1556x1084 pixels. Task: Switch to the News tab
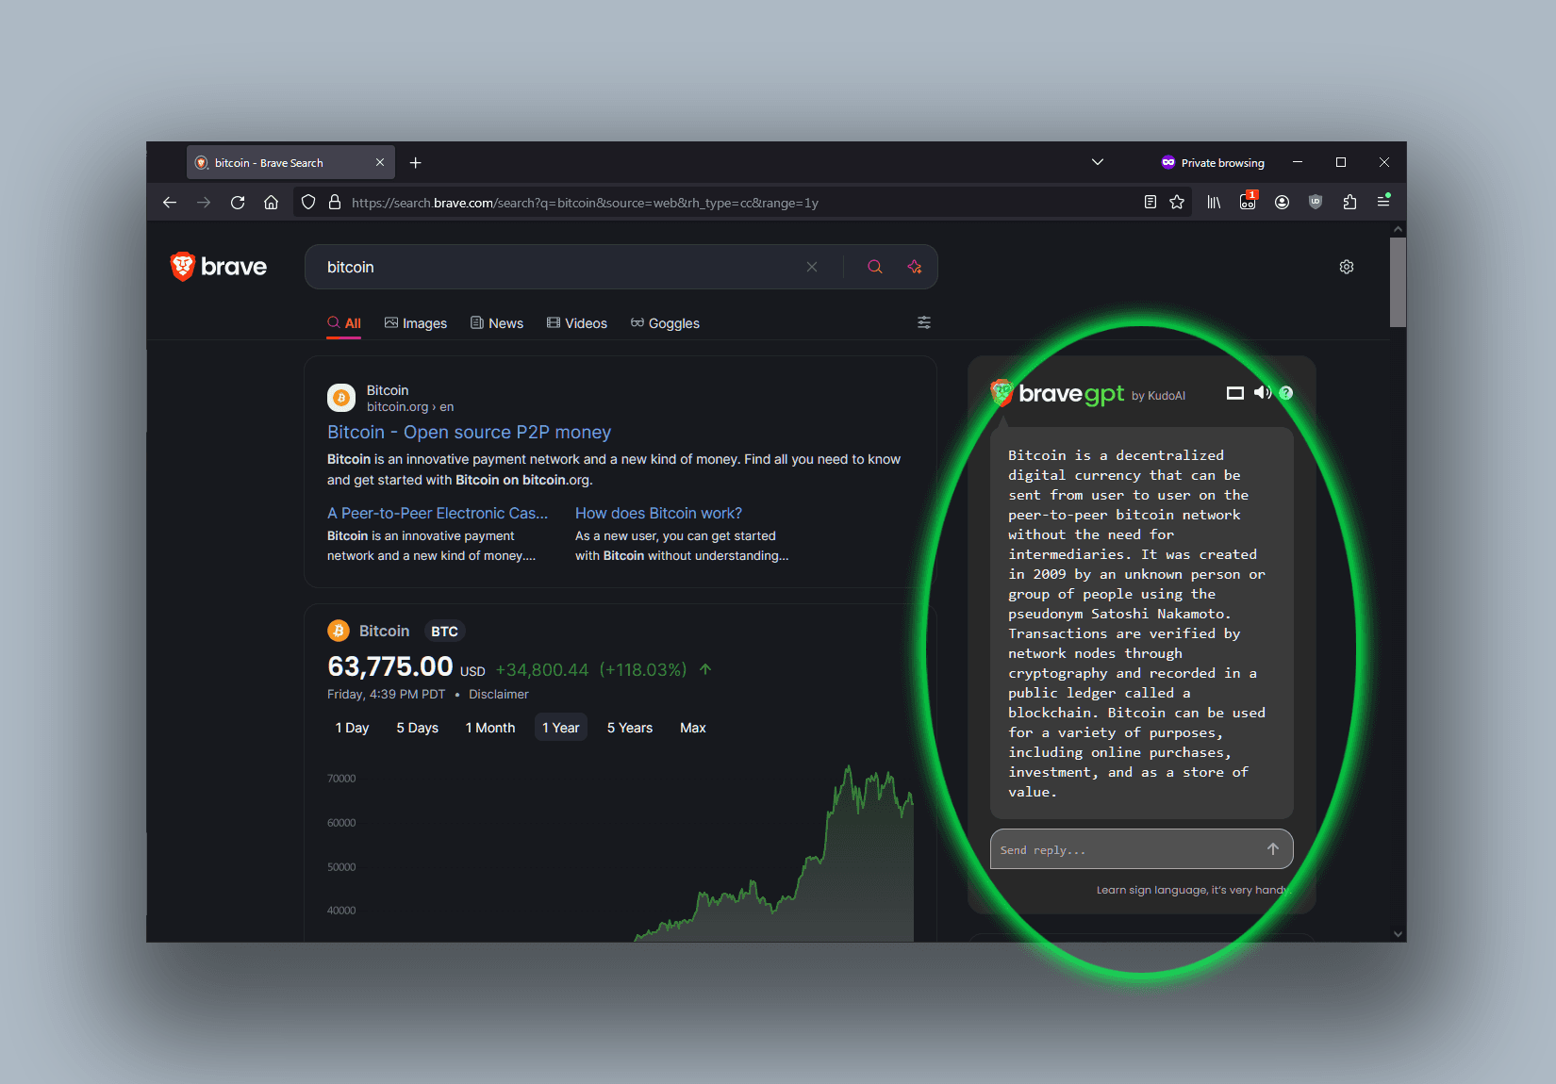click(497, 323)
